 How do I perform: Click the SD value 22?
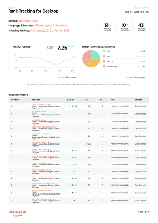point(102,151)
